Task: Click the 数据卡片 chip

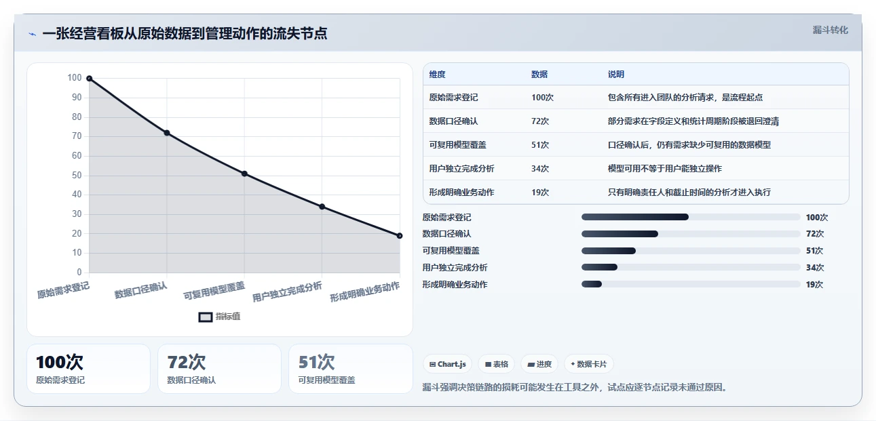Action: pos(589,364)
